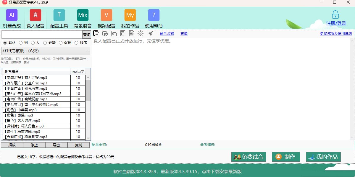Click the lock icon above 注册/登录
Screen dimensions: 355x177
pyautogui.click(x=336, y=15)
